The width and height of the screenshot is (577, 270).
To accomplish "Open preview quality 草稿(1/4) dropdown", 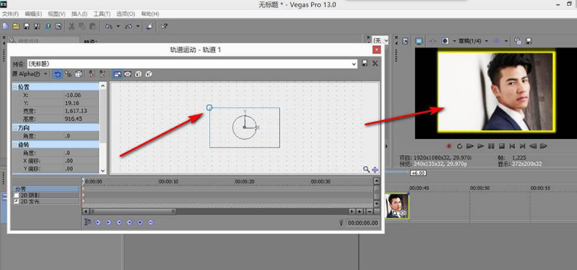I will point(487,41).
